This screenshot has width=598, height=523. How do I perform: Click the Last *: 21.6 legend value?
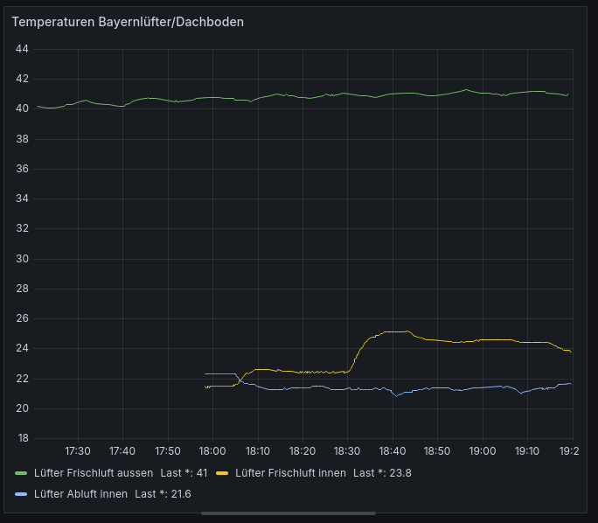[x=163, y=494]
